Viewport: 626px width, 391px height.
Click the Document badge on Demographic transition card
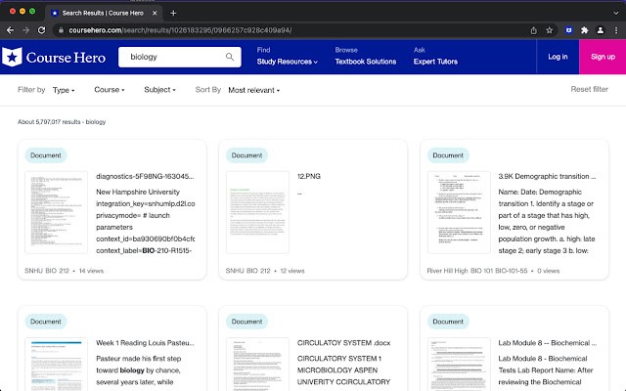coord(448,155)
